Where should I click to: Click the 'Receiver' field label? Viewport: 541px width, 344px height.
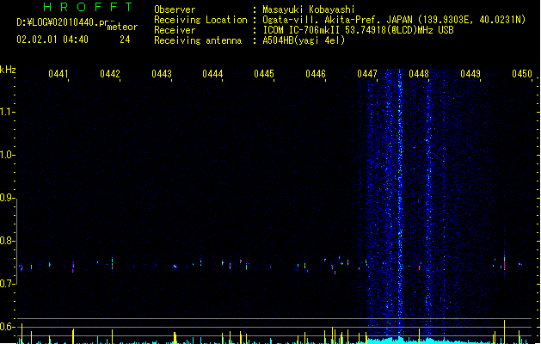pyautogui.click(x=175, y=30)
